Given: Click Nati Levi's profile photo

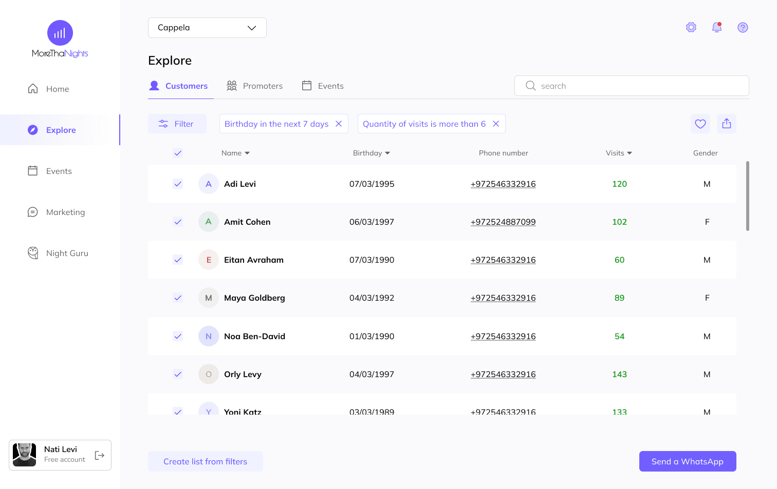Looking at the screenshot, I should point(24,455).
